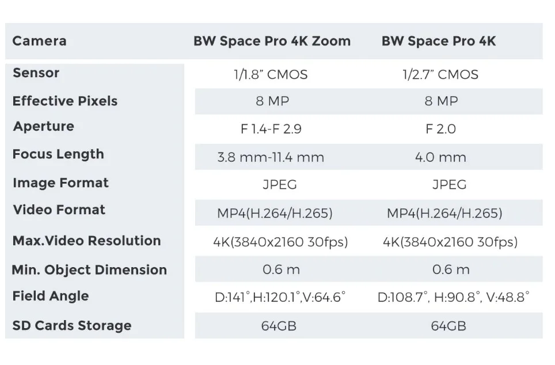
Task: Click the 1/1.8" CMOS sensor value
Action: [271, 74]
